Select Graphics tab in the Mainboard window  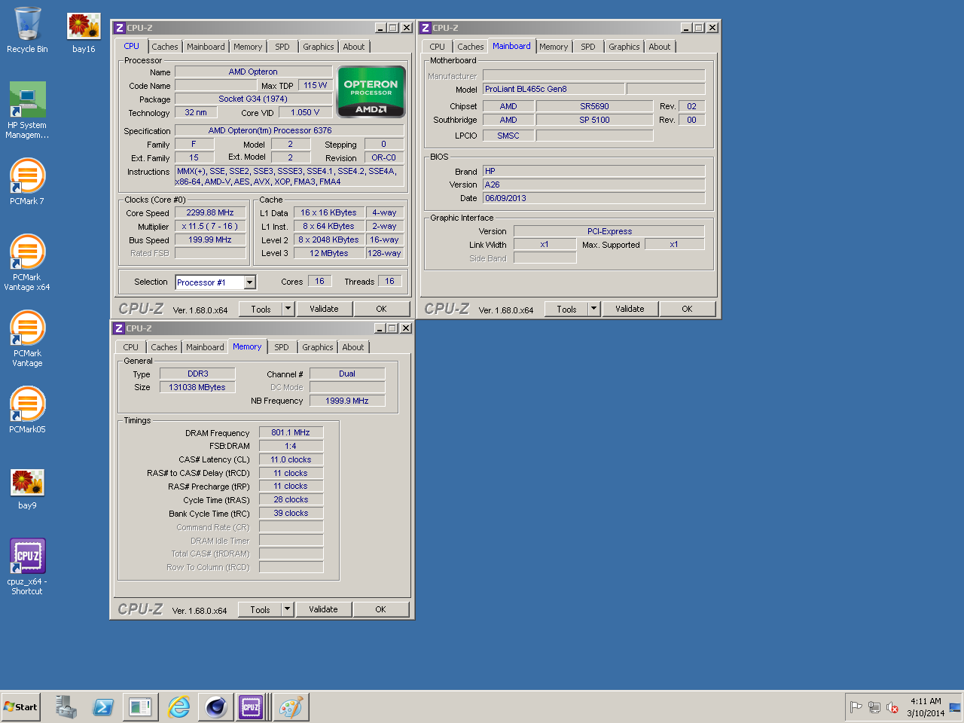pyautogui.click(x=624, y=47)
